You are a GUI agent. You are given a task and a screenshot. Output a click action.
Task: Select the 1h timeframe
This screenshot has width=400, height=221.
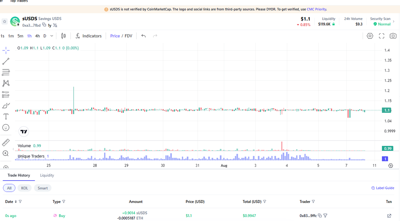[x=29, y=36]
